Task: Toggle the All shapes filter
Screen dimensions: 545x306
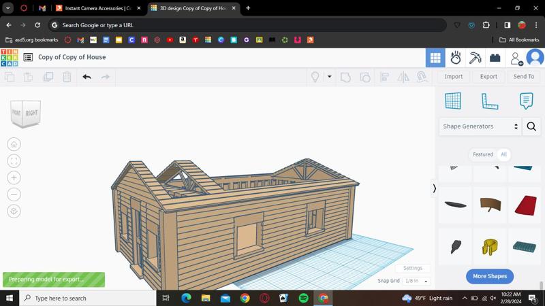Action: point(503,154)
